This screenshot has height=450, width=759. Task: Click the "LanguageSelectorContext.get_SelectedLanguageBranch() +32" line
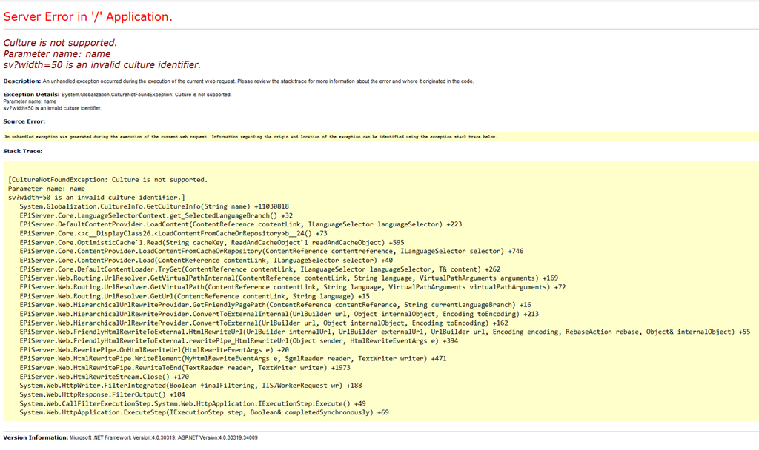pyautogui.click(x=156, y=215)
